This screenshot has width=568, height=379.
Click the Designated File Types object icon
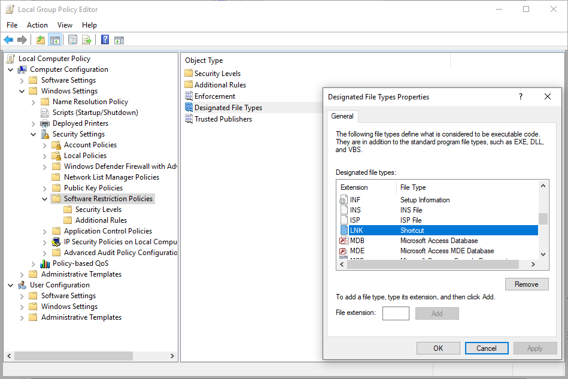click(x=189, y=107)
